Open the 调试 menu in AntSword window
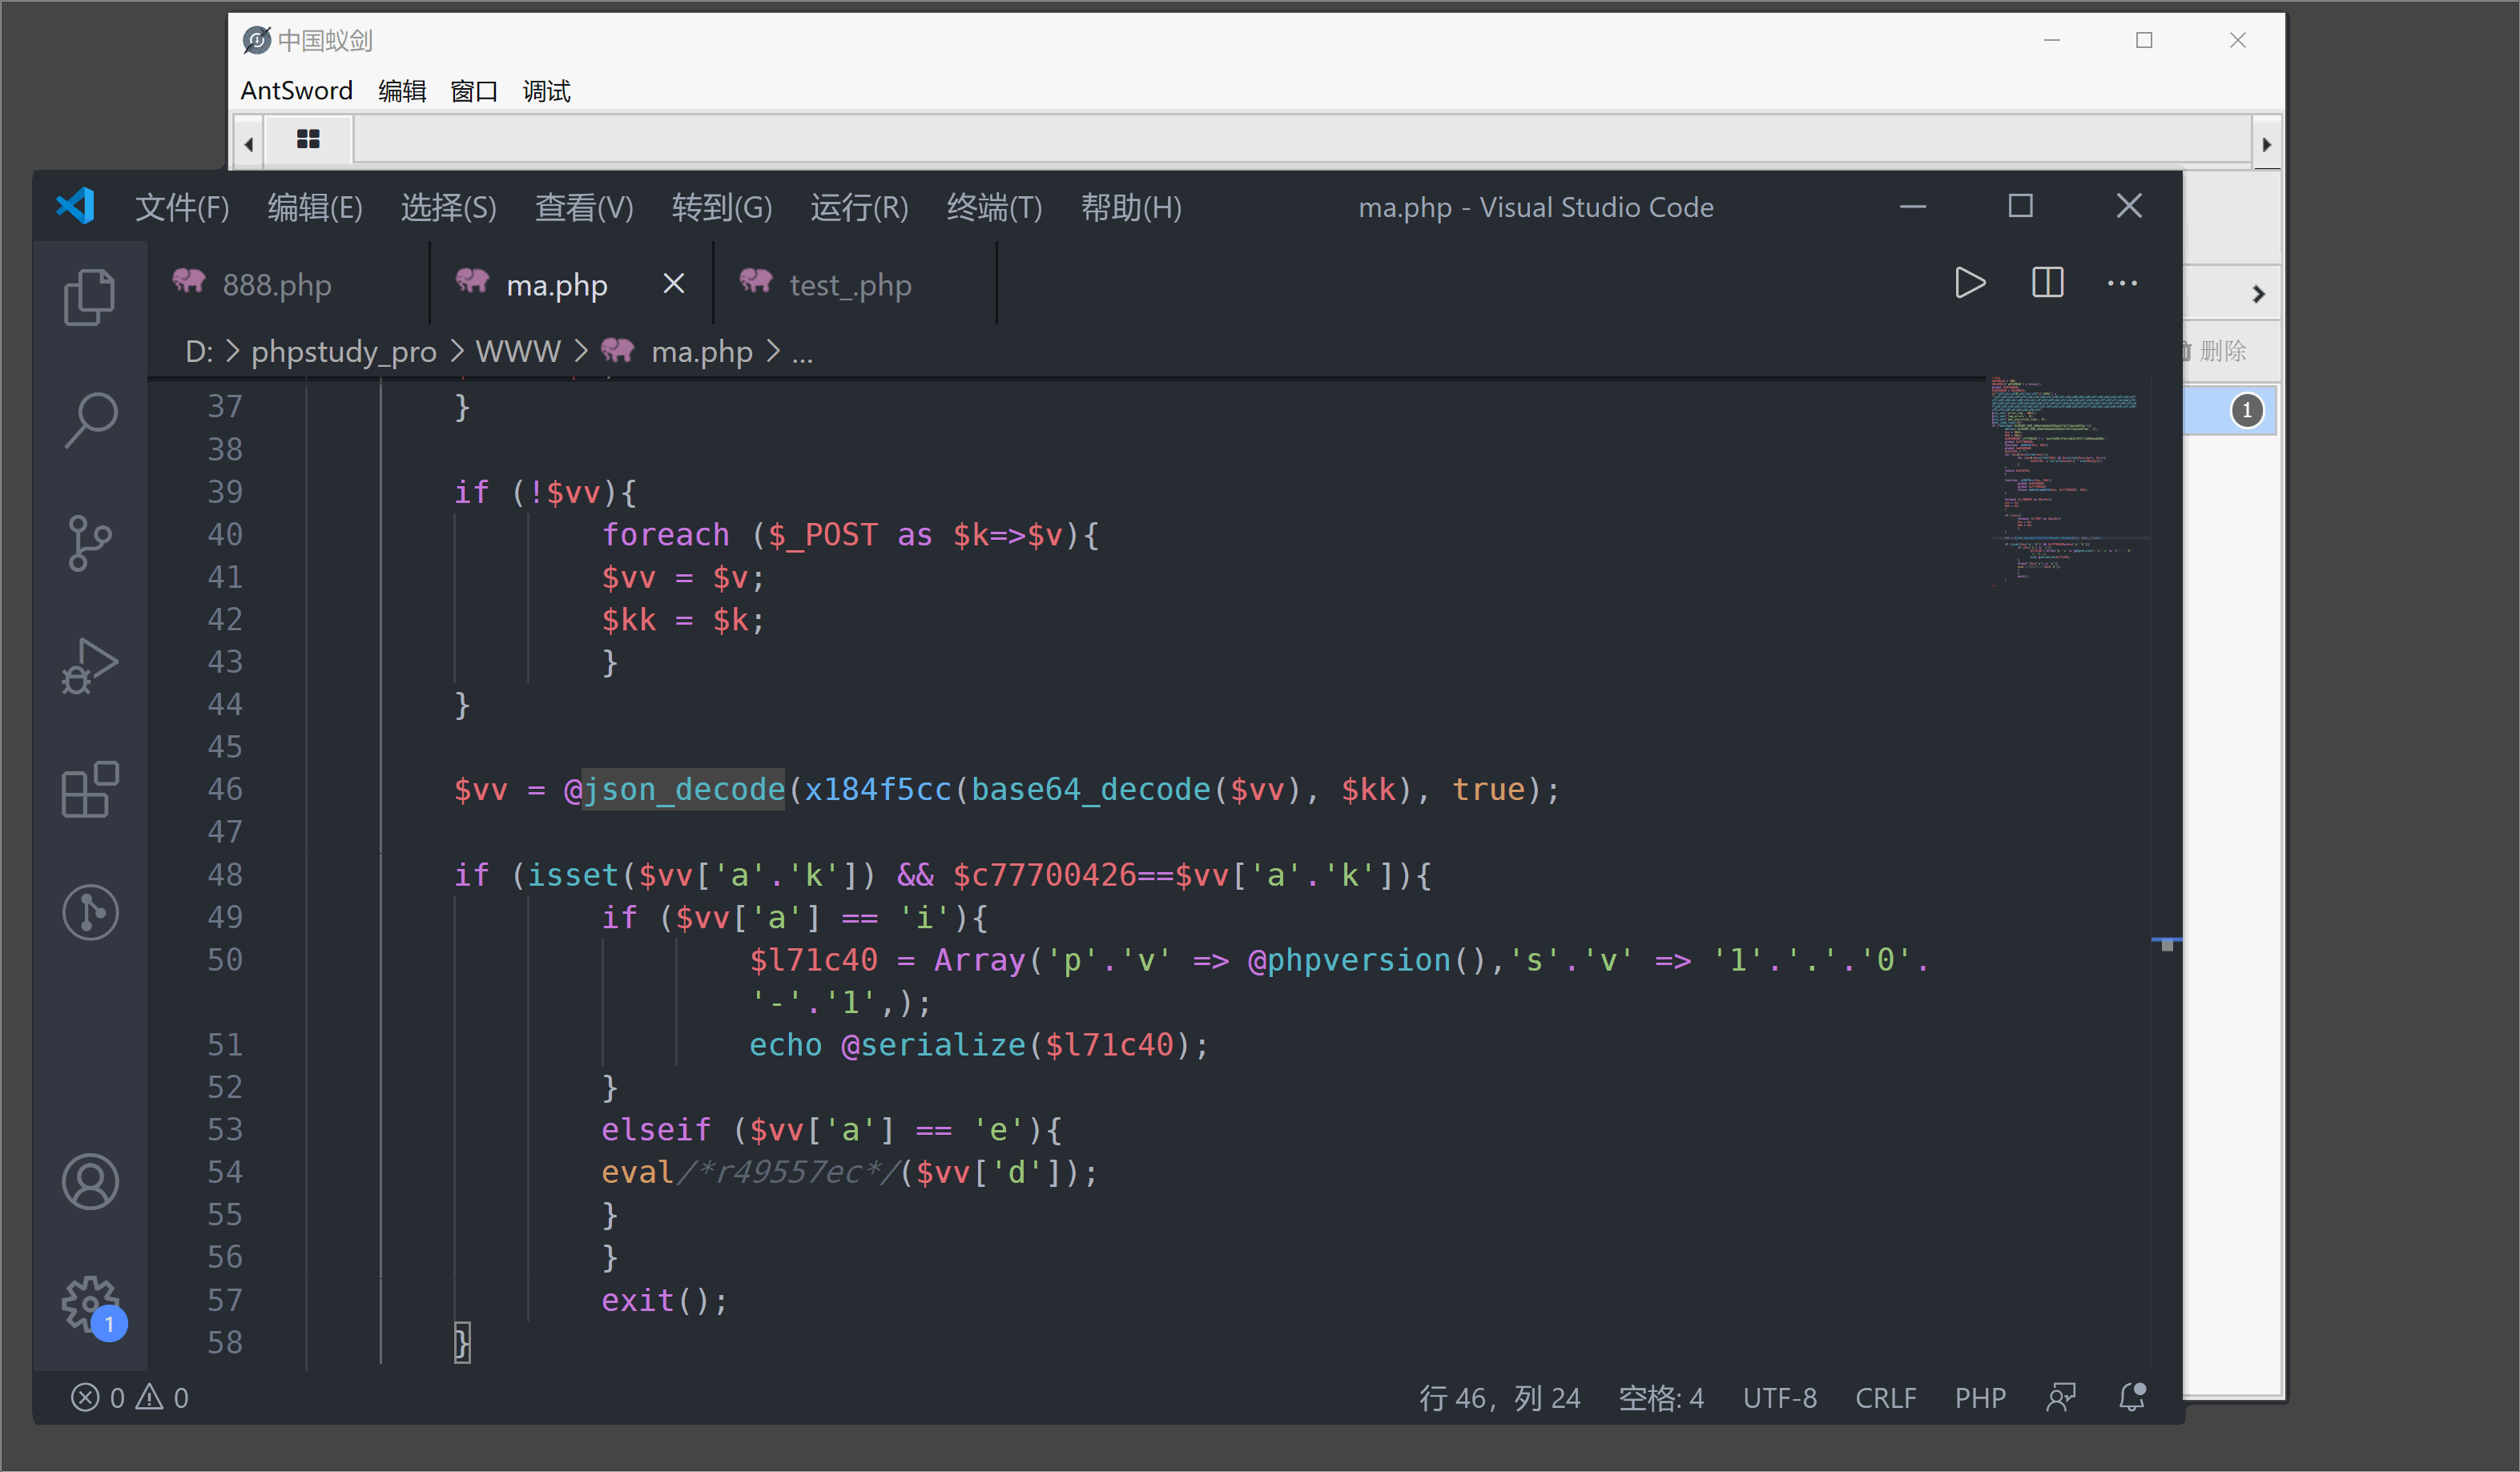 [x=546, y=91]
